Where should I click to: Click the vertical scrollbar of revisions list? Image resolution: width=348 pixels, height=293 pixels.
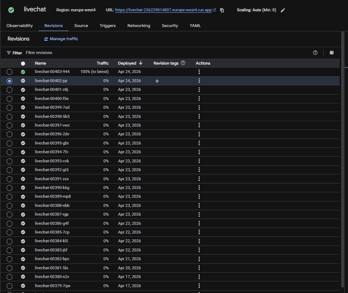[343, 159]
